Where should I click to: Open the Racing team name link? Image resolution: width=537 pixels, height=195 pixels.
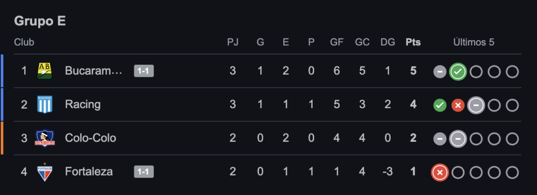[83, 105]
